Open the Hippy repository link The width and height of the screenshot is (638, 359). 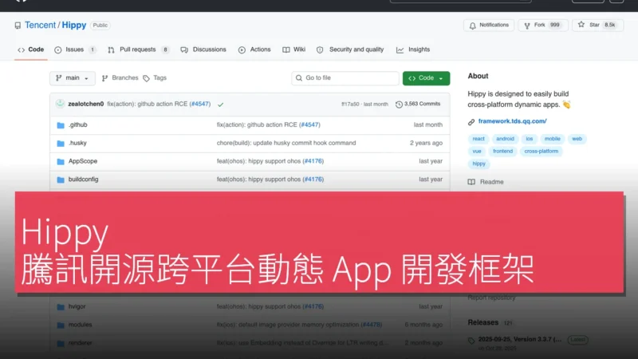click(73, 26)
